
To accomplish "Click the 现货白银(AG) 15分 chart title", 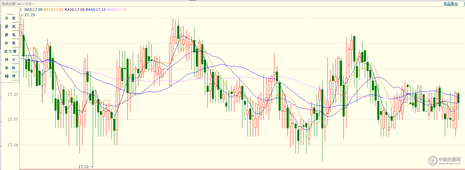I will (x=18, y=4).
